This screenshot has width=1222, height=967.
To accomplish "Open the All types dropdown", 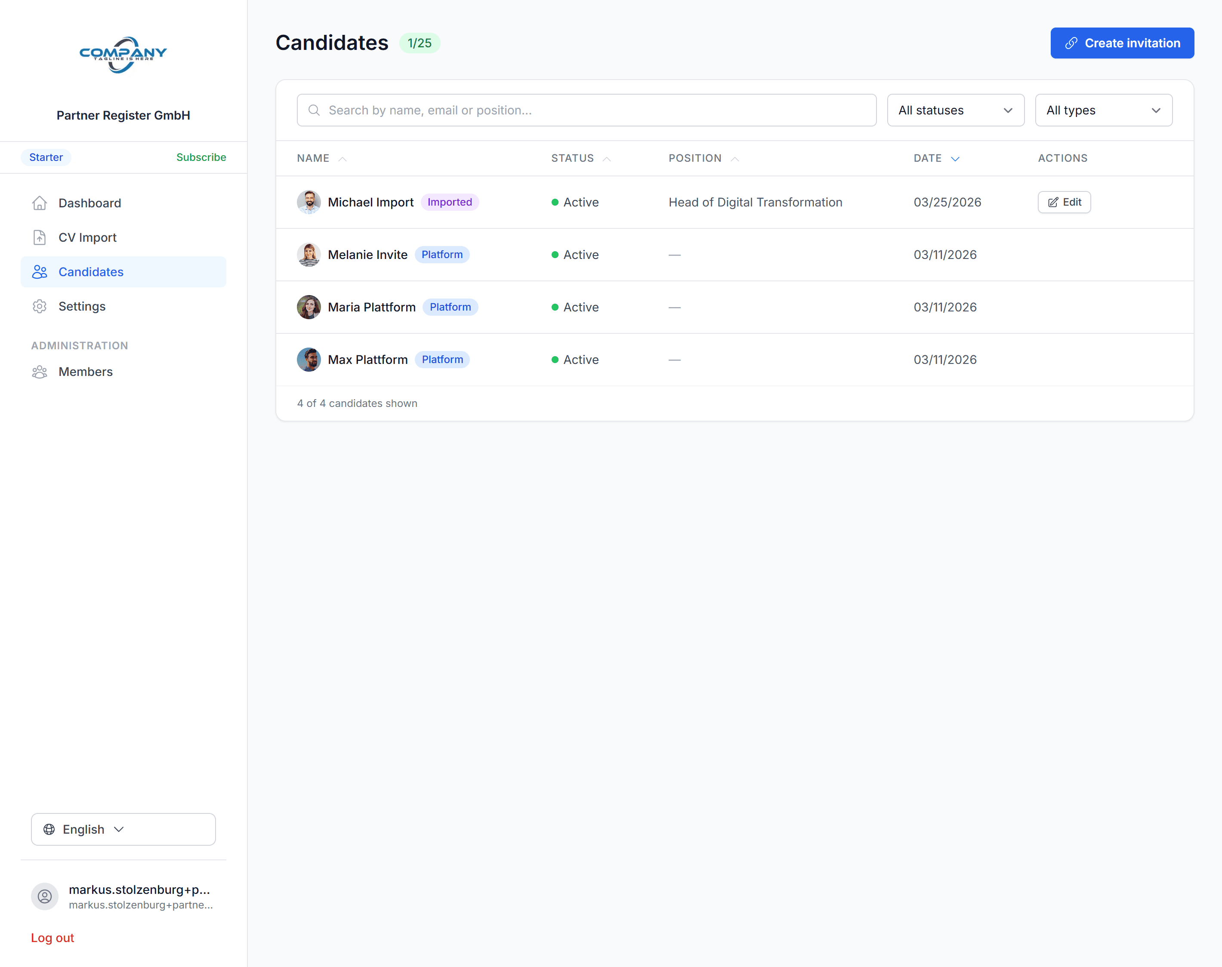I will 1103,110.
